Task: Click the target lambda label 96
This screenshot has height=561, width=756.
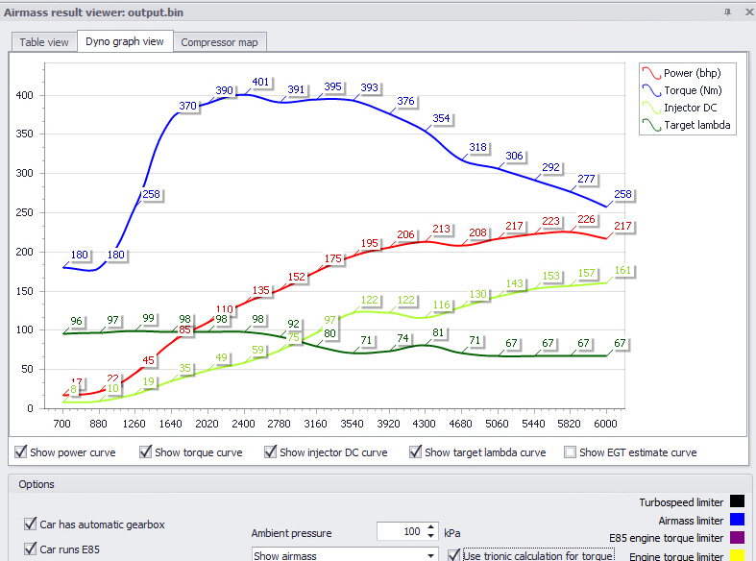Action: [x=76, y=321]
